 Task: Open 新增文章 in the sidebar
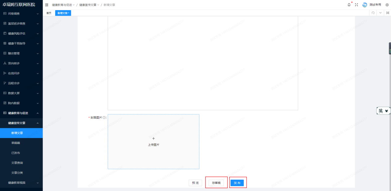21,133
